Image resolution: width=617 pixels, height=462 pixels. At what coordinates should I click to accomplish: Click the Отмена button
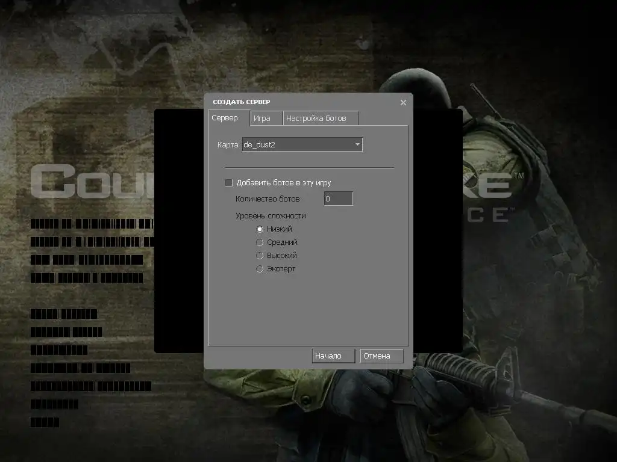(x=381, y=356)
